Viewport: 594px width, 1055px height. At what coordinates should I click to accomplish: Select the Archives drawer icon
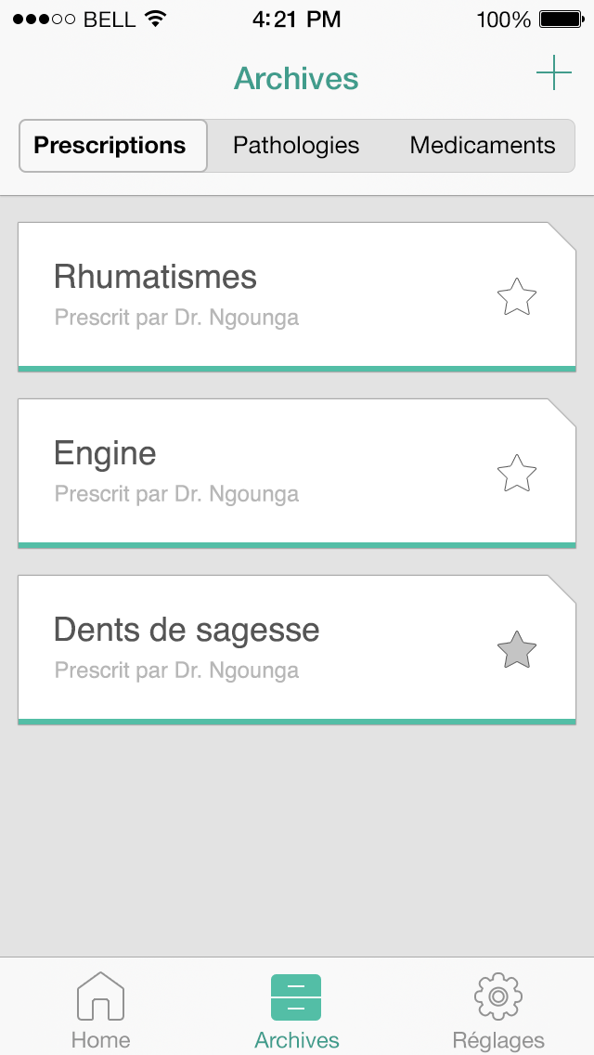pos(296,997)
